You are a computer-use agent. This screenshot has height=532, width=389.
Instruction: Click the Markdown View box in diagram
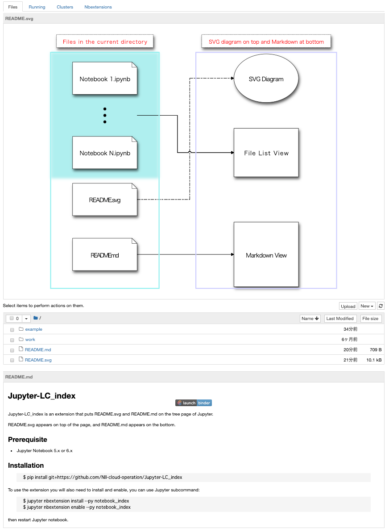tap(266, 254)
